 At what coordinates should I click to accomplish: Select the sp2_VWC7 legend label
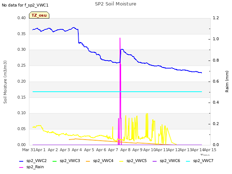[x=203, y=161]
